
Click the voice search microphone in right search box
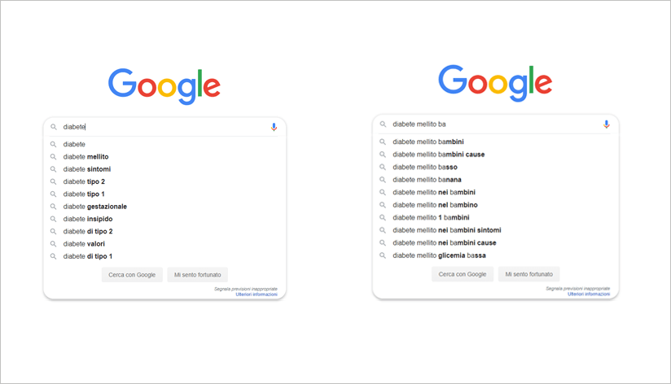[x=607, y=124]
